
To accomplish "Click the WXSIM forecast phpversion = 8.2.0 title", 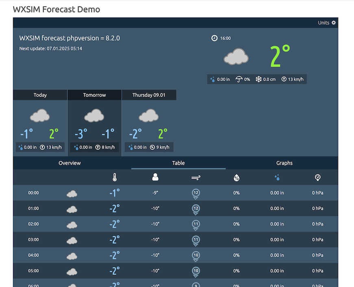I will pos(70,38).
